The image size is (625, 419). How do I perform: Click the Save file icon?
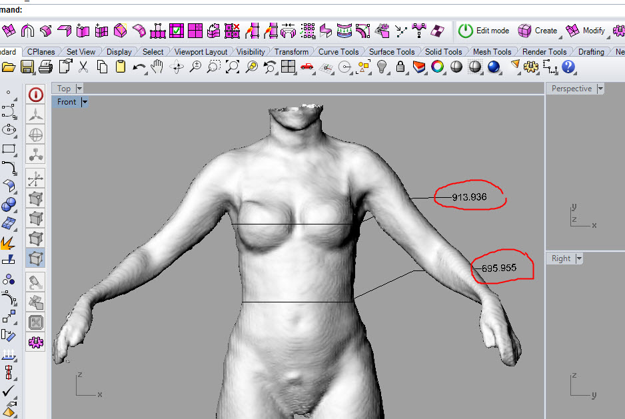tap(27, 67)
